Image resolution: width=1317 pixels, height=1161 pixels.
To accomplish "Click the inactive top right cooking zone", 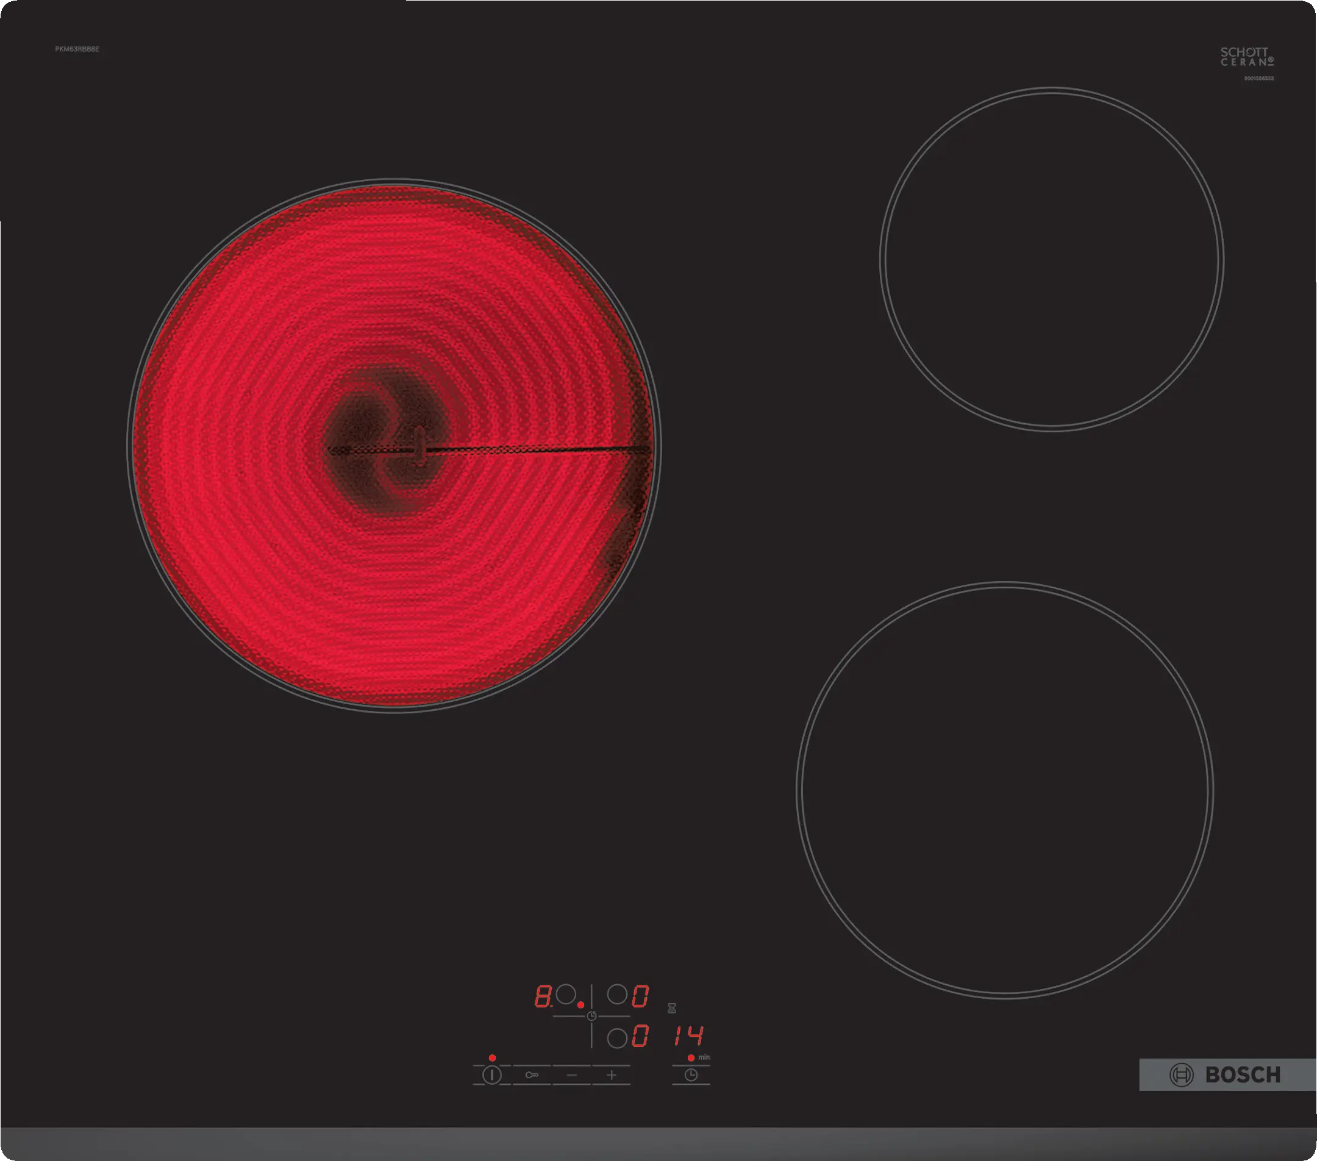I will coord(1052,259).
